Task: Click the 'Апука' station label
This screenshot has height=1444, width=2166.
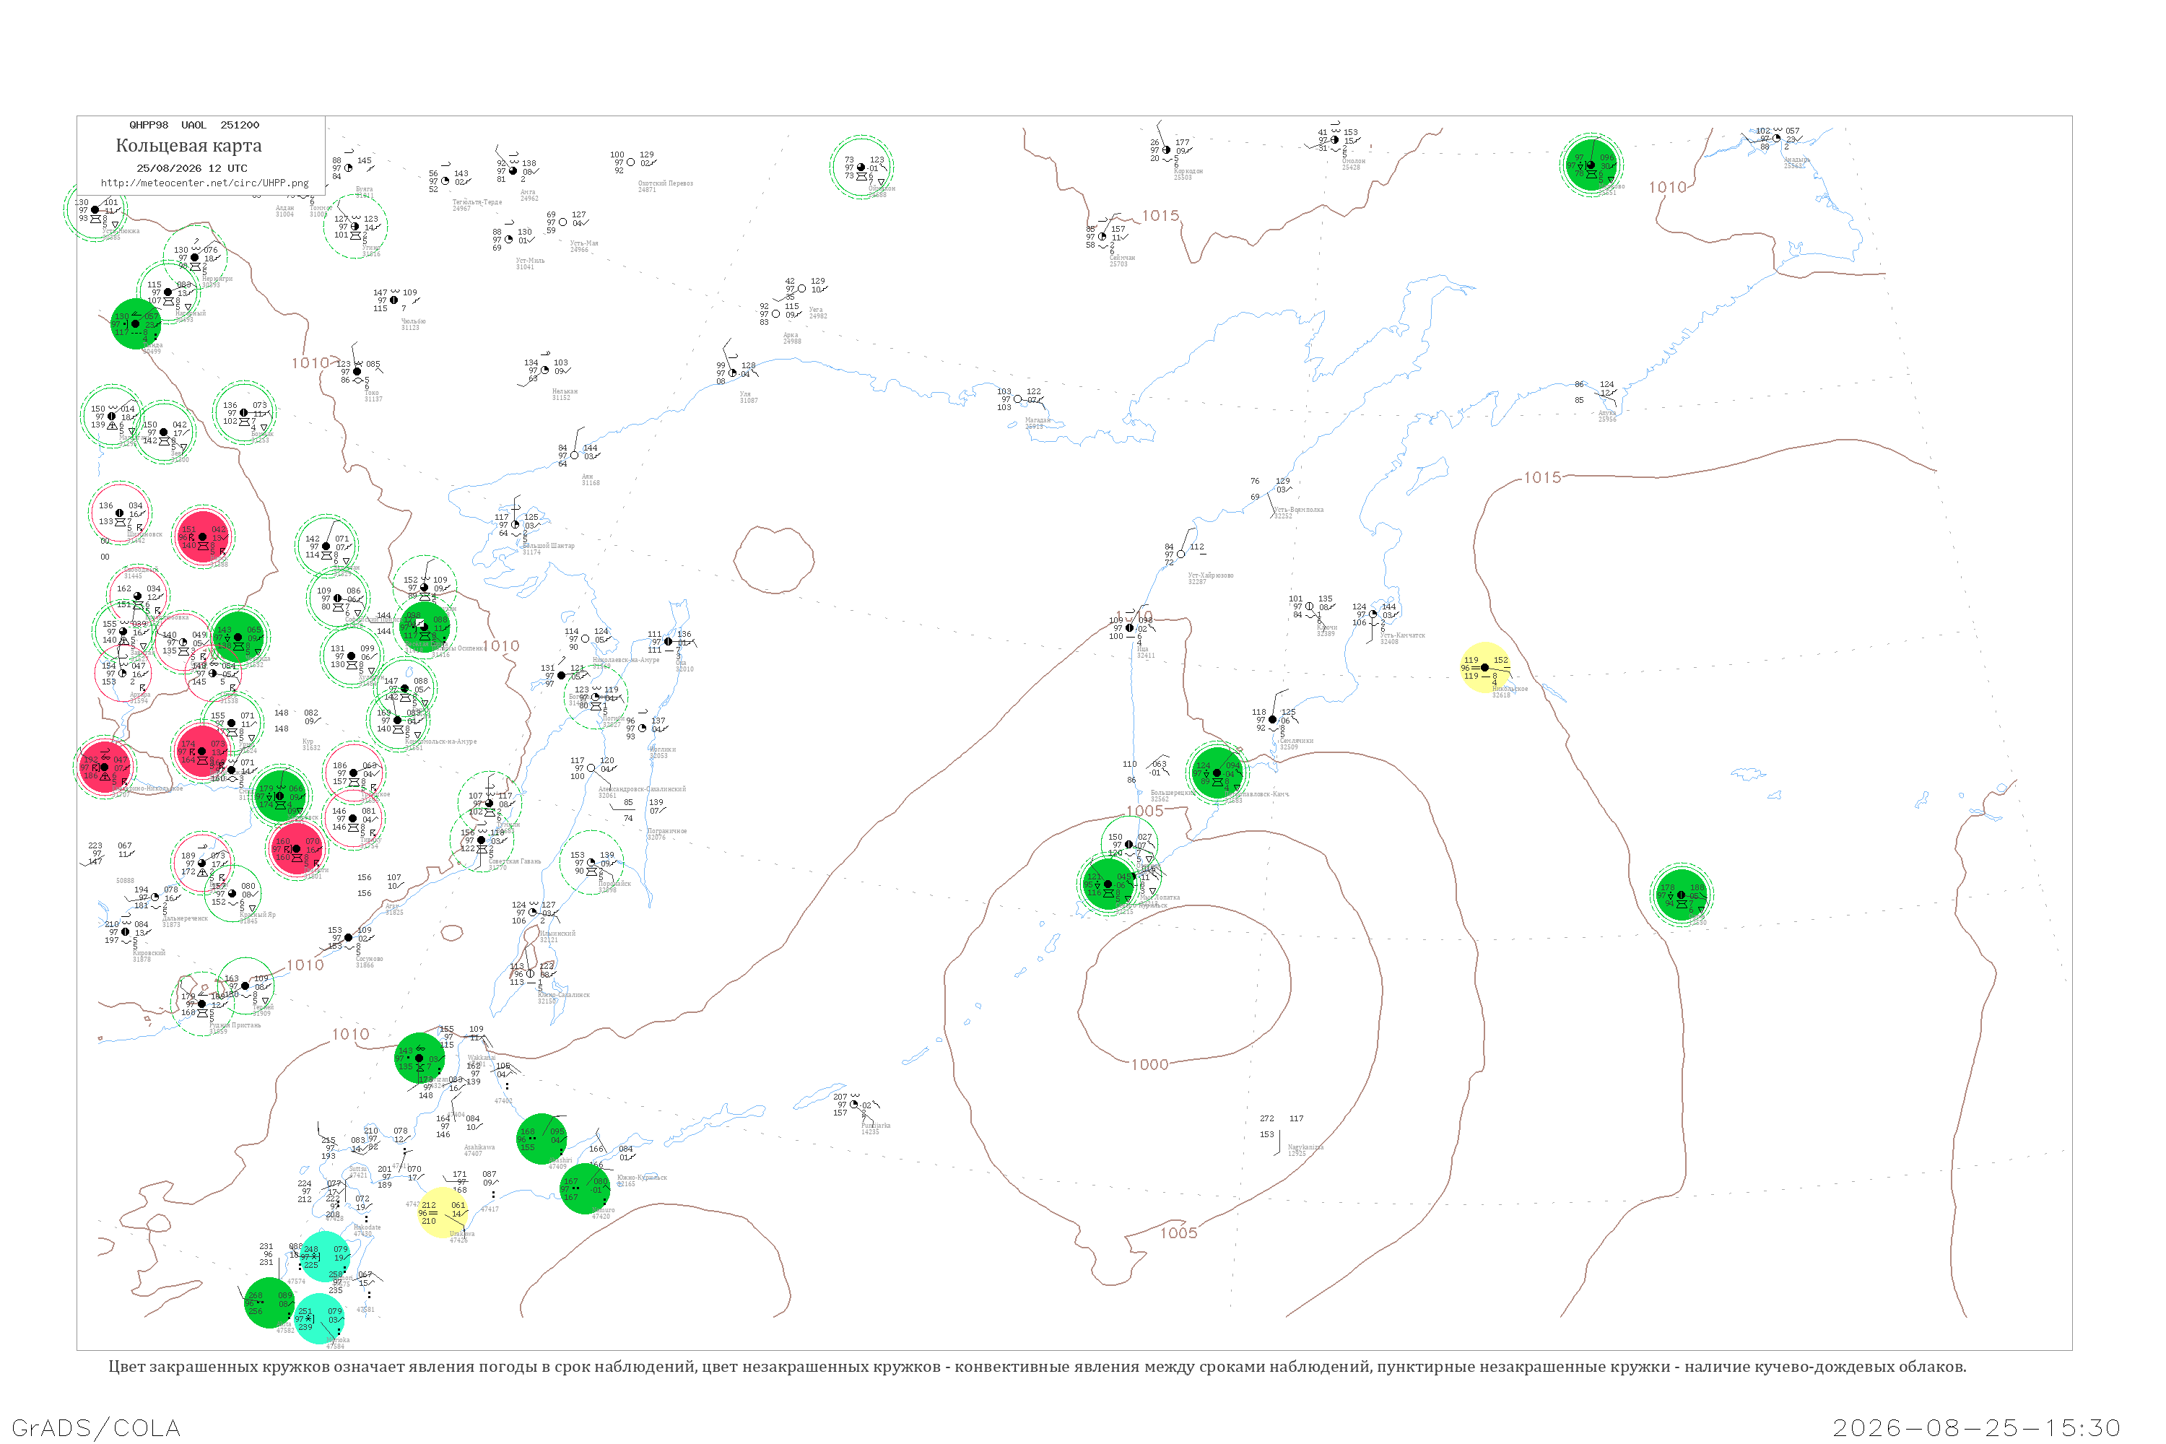Action: pos(1608,414)
